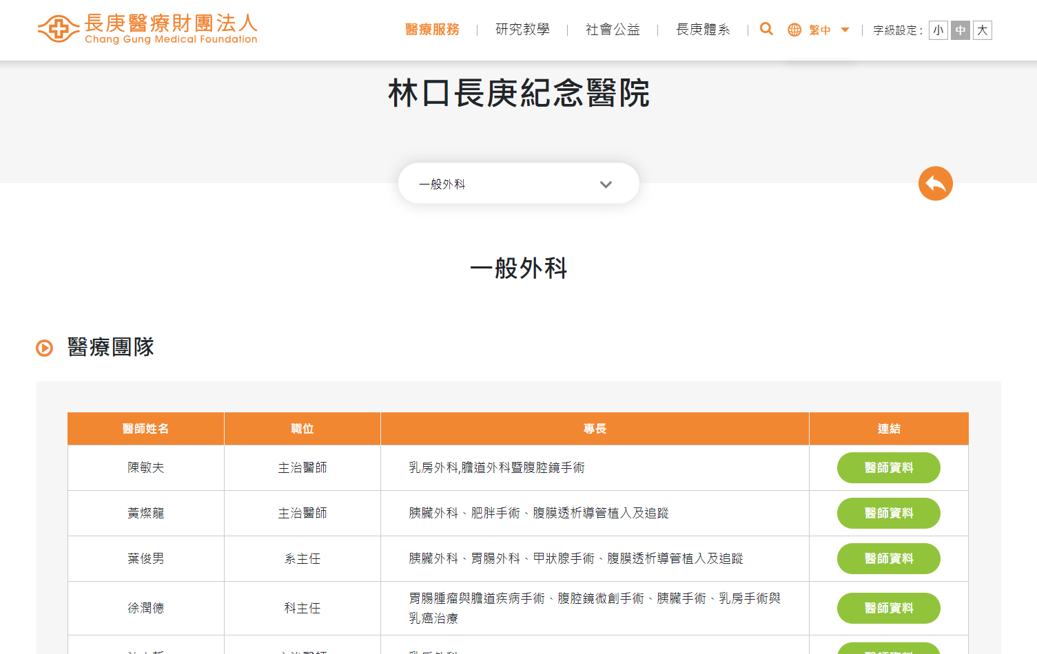Open 醫師資料 for 黃燦龍

coord(889,514)
